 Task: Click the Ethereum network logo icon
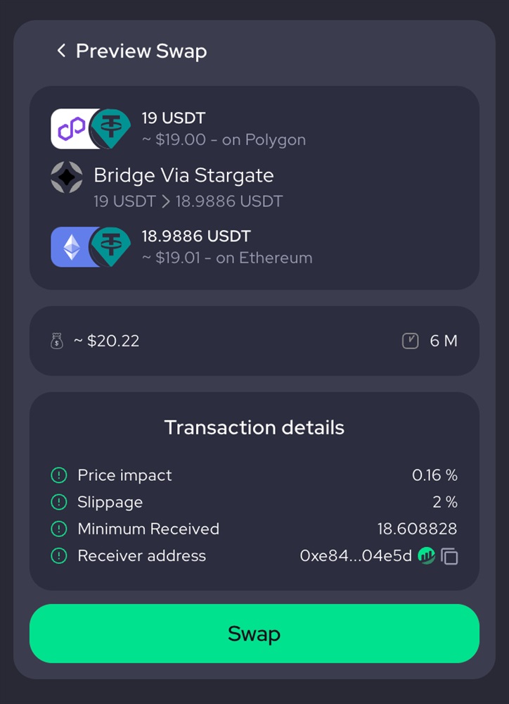(x=71, y=247)
